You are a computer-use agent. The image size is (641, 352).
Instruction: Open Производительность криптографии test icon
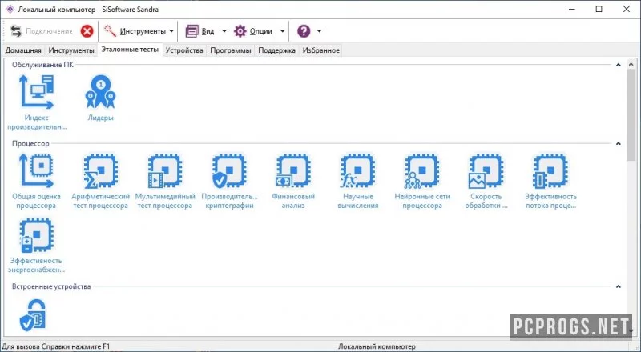click(x=229, y=171)
